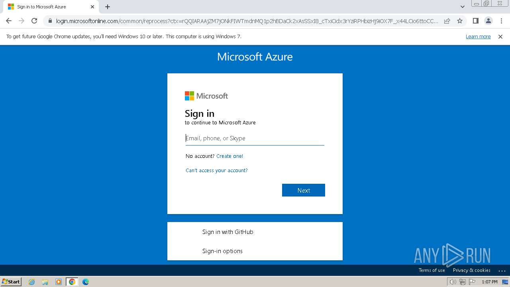Click the address bar URL
Screen dimensions: 510x287
(x=247, y=21)
